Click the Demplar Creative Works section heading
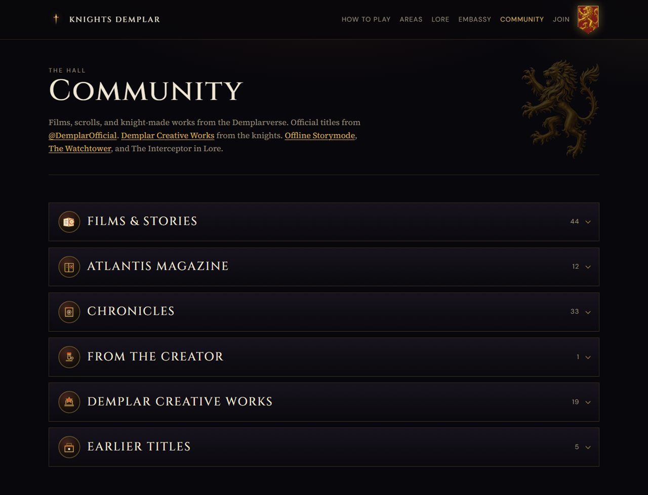The width and height of the screenshot is (648, 495). 180,401
